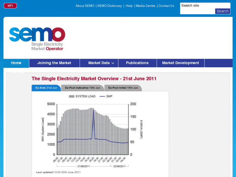The height and width of the screenshot is (177, 236).
Task: Open the Help link
Action: click(129, 6)
